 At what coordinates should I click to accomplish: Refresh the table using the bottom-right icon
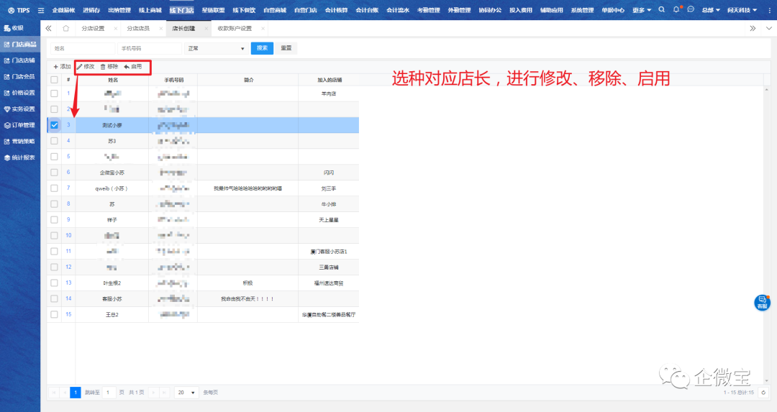pyautogui.click(x=763, y=393)
